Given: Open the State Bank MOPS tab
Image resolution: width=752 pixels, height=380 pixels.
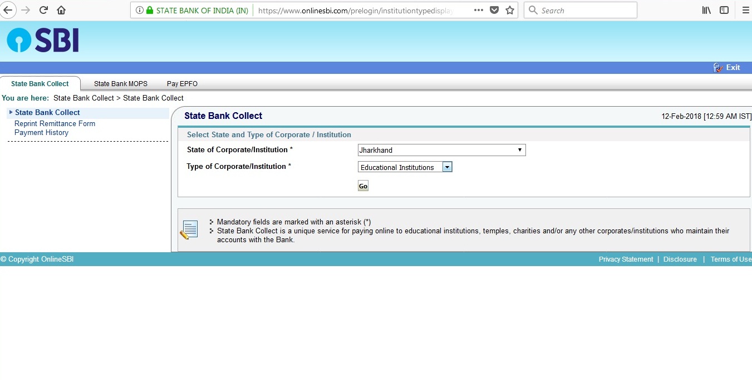Looking at the screenshot, I should [121, 84].
